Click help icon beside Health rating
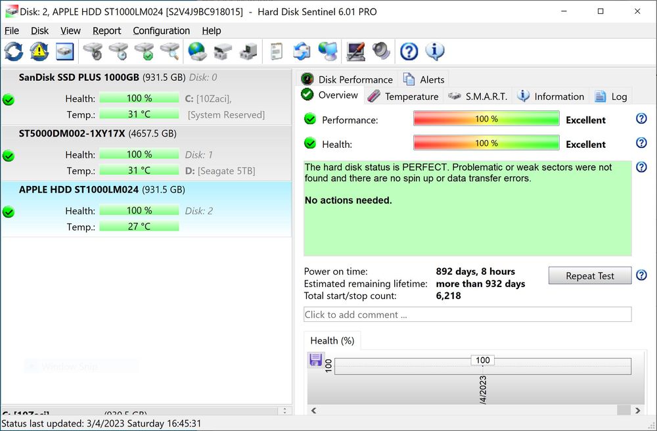Viewport: 657px width, 431px height. click(641, 143)
